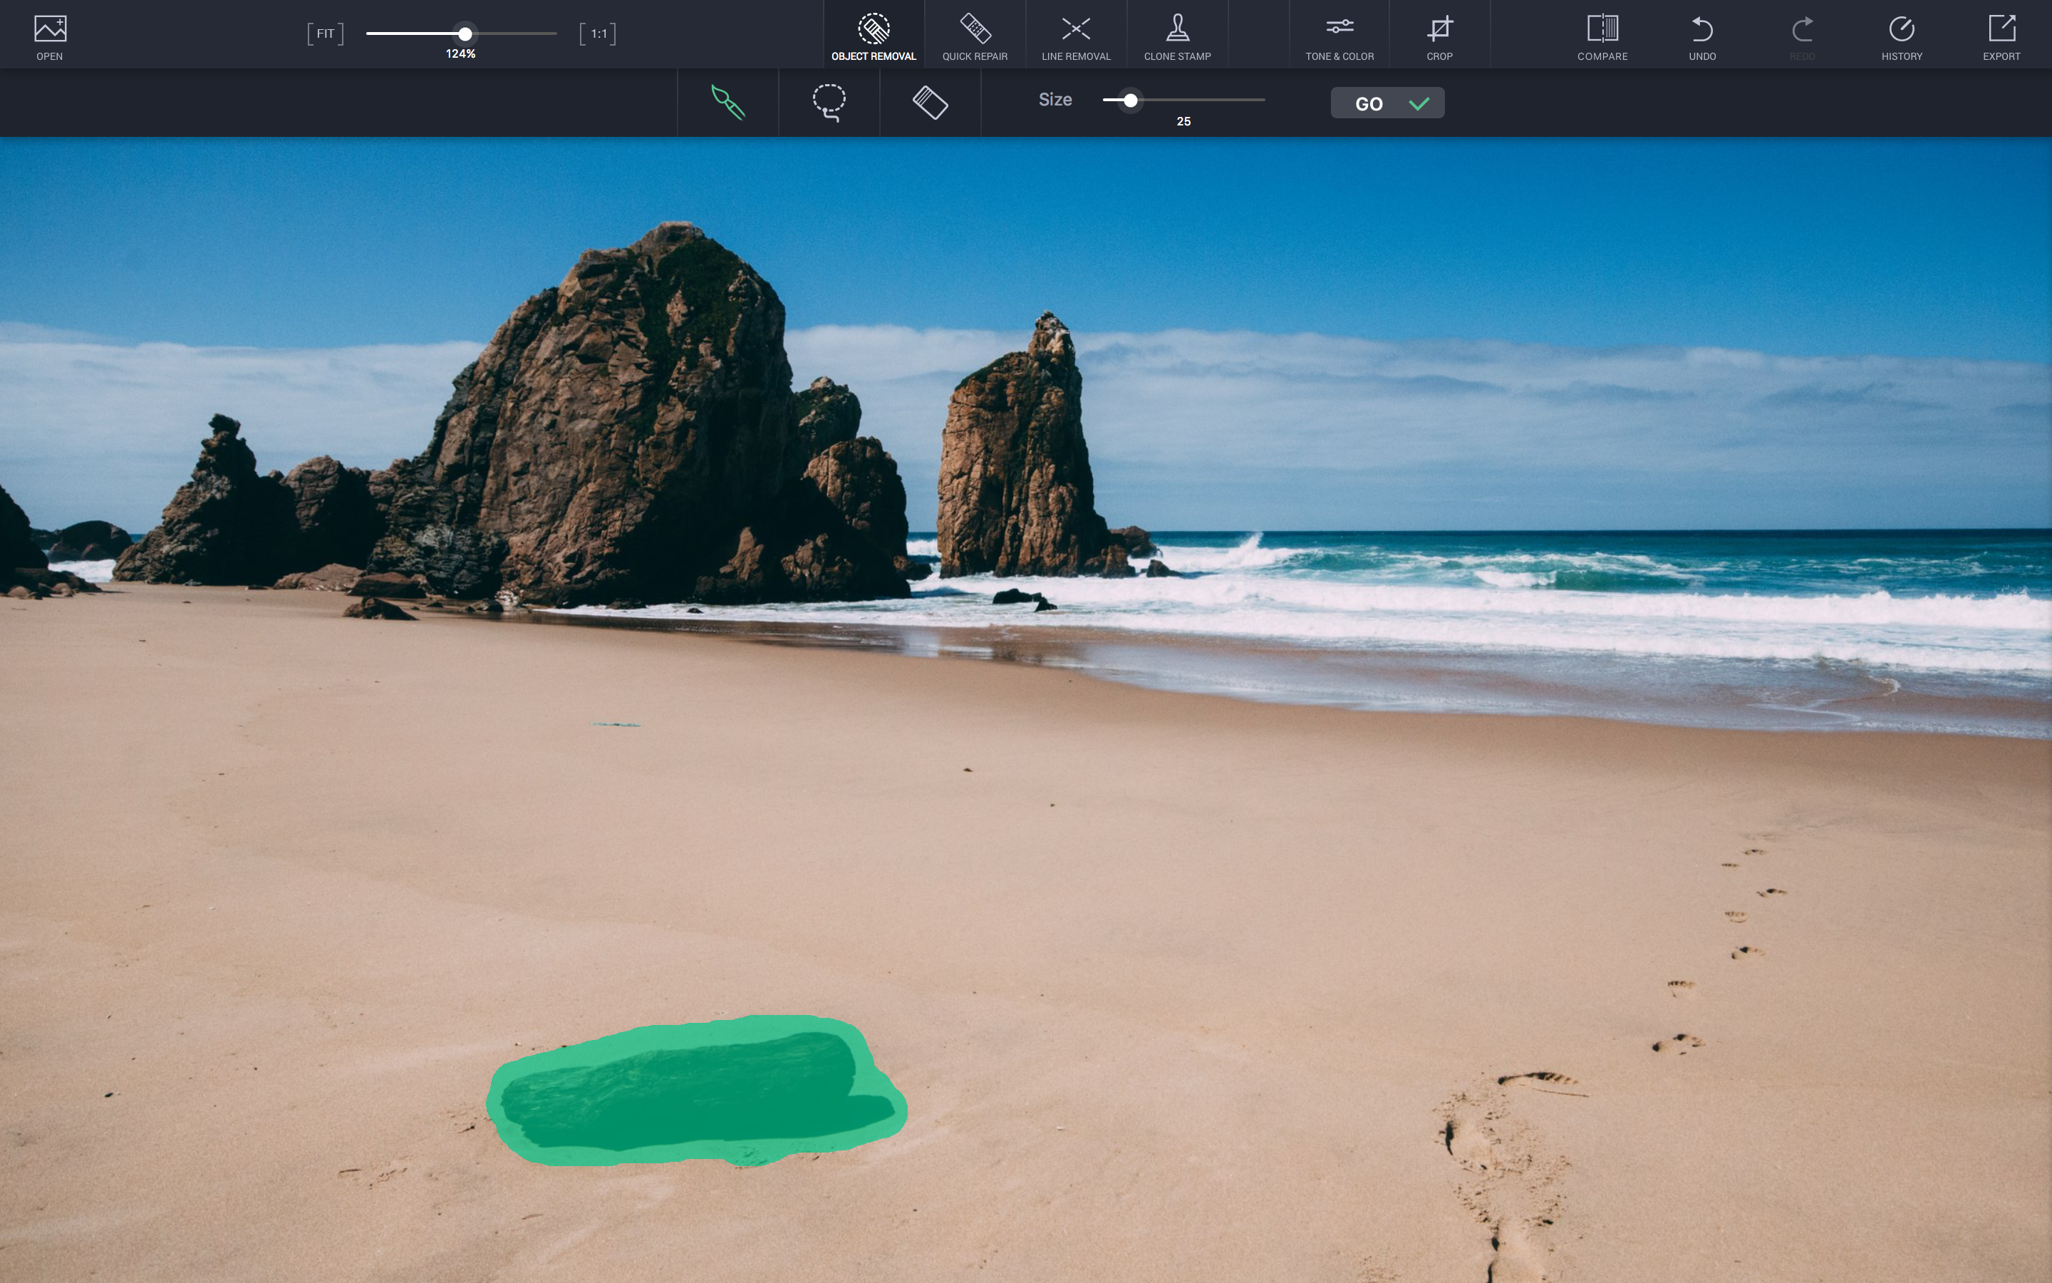2052x1283 pixels.
Task: Click the GO button to apply
Action: tap(1386, 102)
